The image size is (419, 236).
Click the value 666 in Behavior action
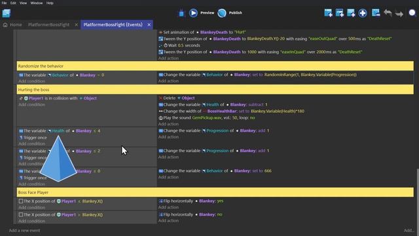[x=268, y=170]
